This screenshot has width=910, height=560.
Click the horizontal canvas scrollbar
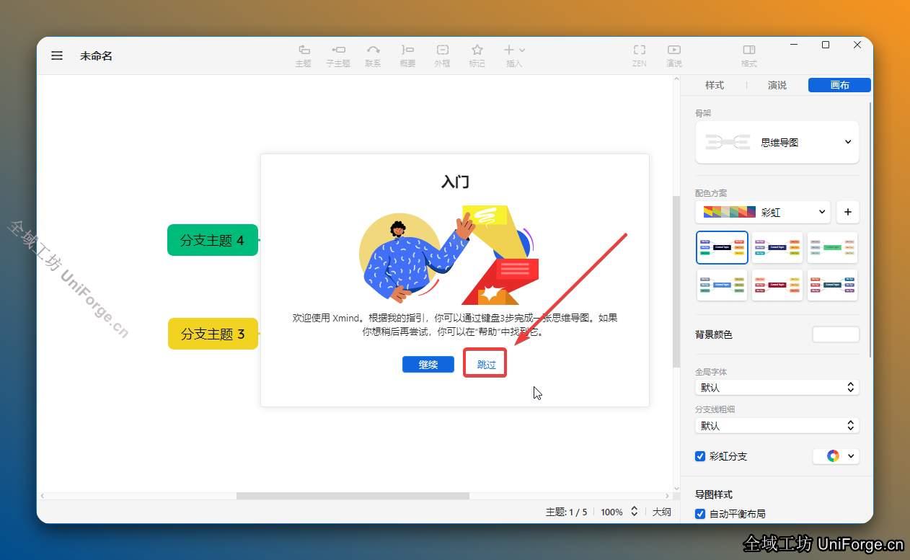coord(353,496)
